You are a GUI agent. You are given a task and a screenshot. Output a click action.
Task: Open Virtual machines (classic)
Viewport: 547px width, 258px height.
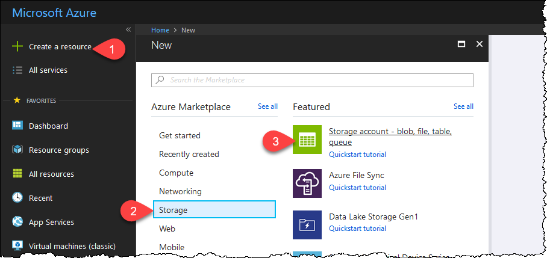coord(72,246)
